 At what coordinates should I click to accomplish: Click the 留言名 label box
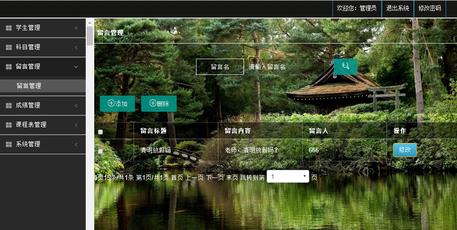pos(220,67)
